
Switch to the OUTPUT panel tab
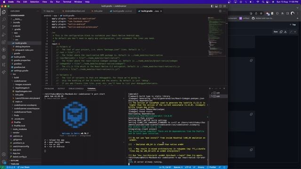(61, 89)
